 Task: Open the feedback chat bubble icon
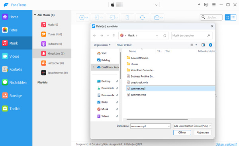(x=206, y=5)
